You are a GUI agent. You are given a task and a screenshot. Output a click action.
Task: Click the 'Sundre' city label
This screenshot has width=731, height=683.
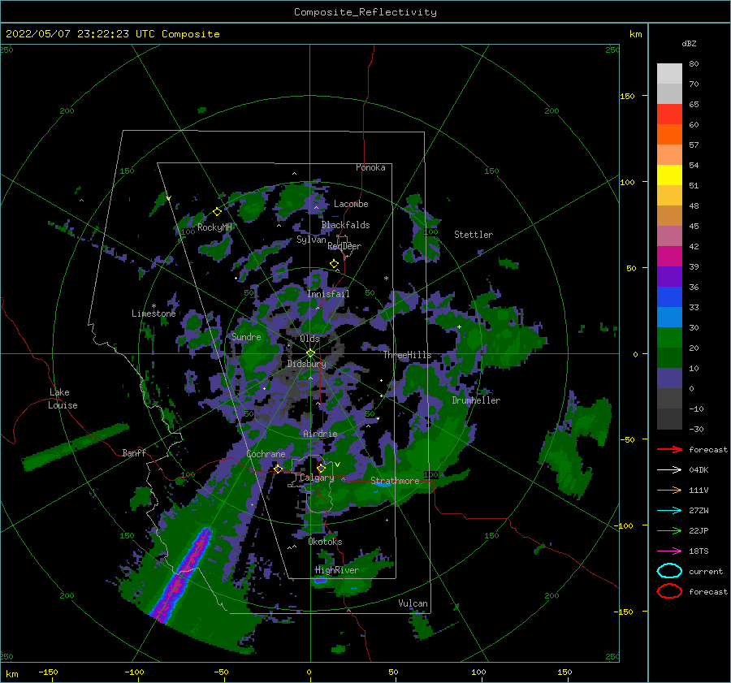(246, 337)
